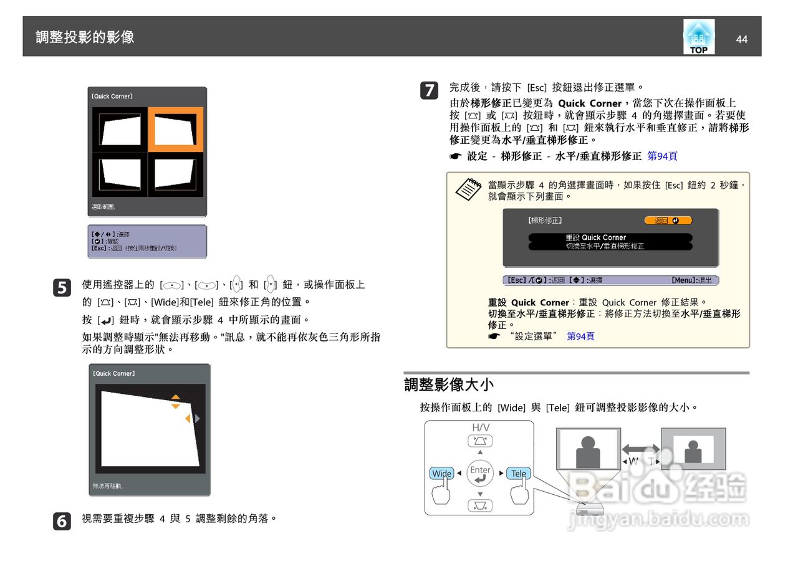
Task: Click the Quick Corner selection screenshot thumbnail
Action: (x=147, y=151)
